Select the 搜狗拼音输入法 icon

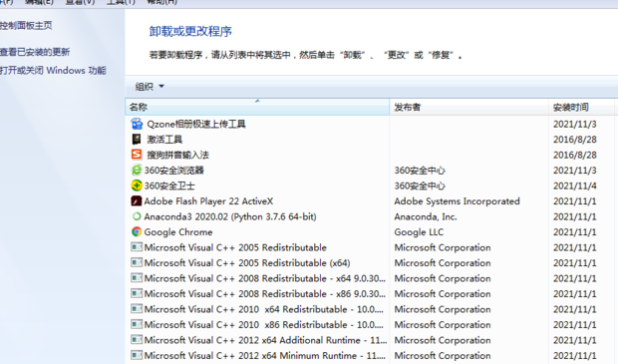tap(137, 155)
